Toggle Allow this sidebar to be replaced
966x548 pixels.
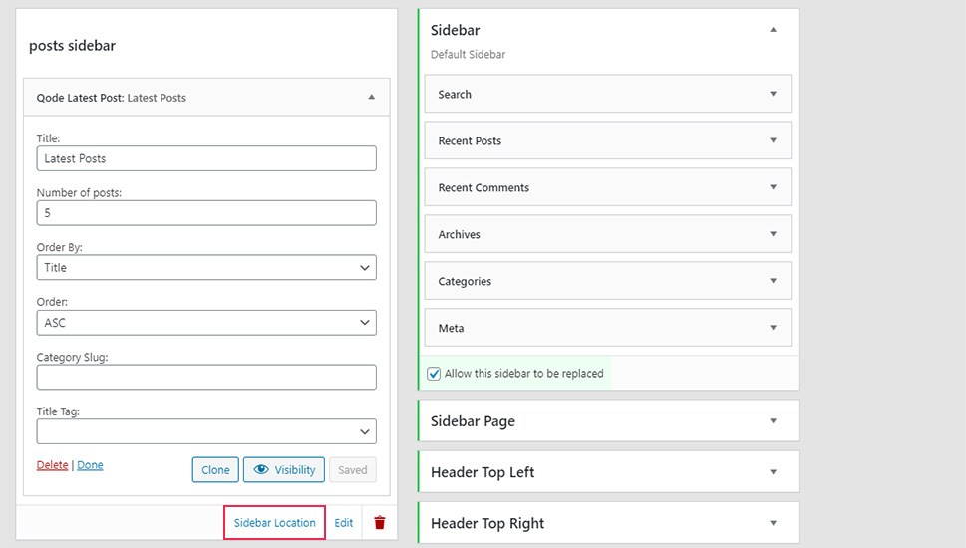coord(434,374)
